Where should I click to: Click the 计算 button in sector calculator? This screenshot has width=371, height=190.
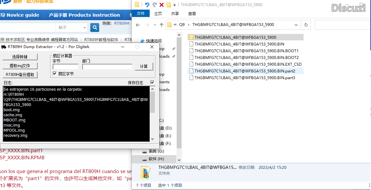click(x=144, y=66)
